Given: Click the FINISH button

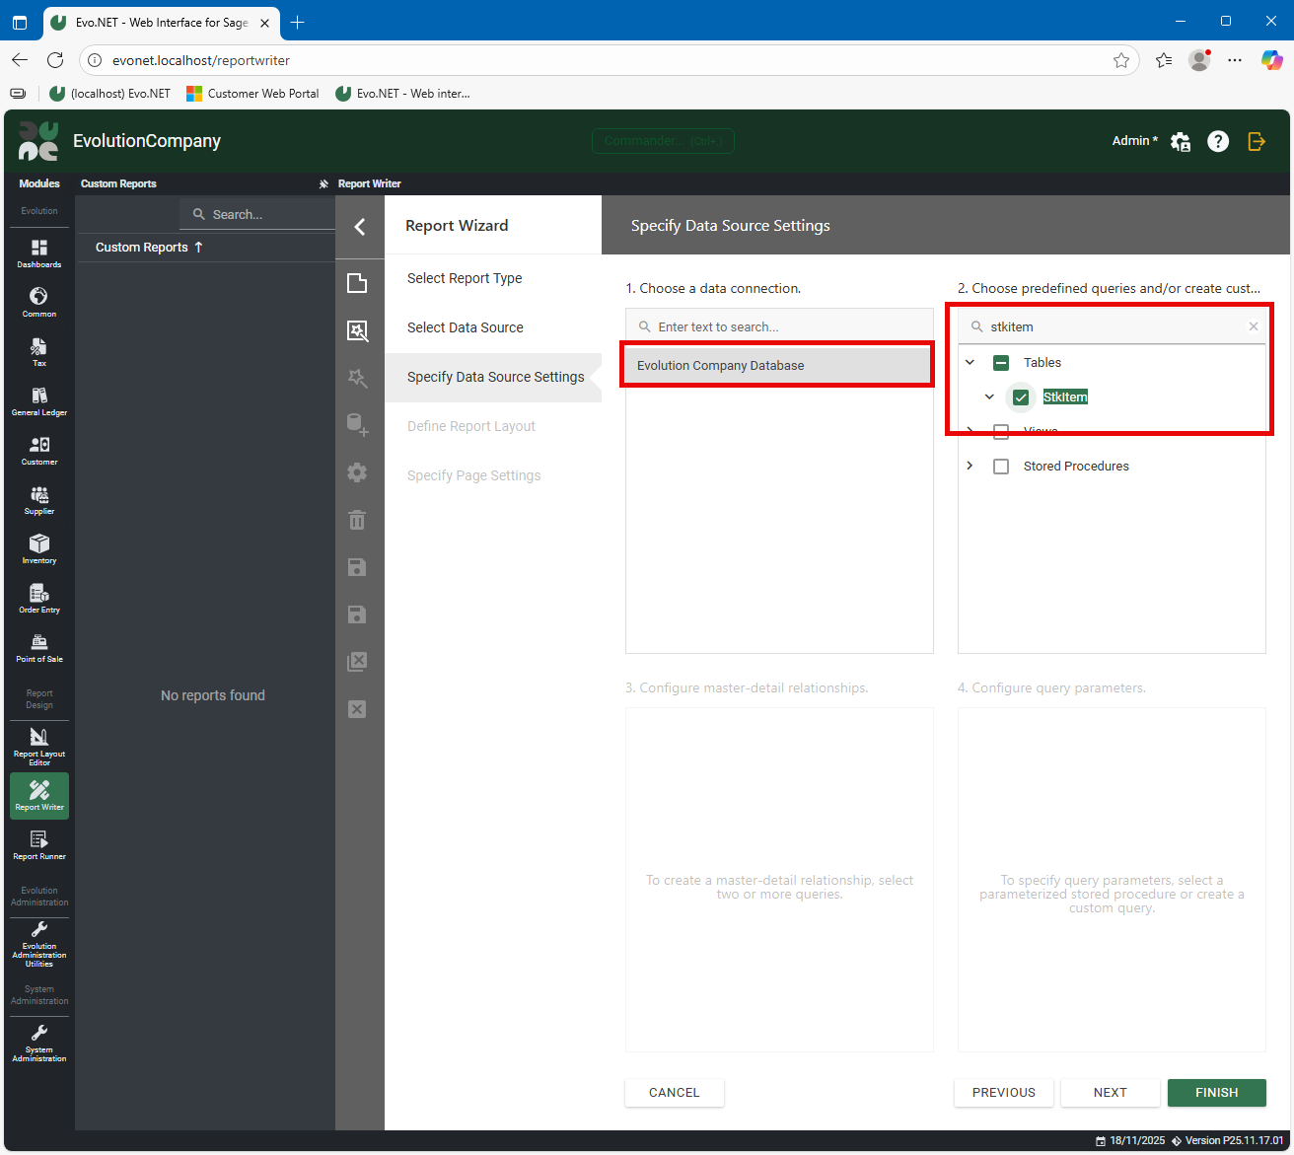Looking at the screenshot, I should 1216,1093.
